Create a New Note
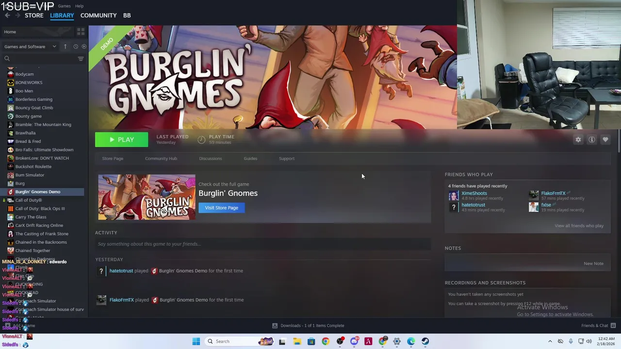Image resolution: width=621 pixels, height=349 pixels. 593,264
